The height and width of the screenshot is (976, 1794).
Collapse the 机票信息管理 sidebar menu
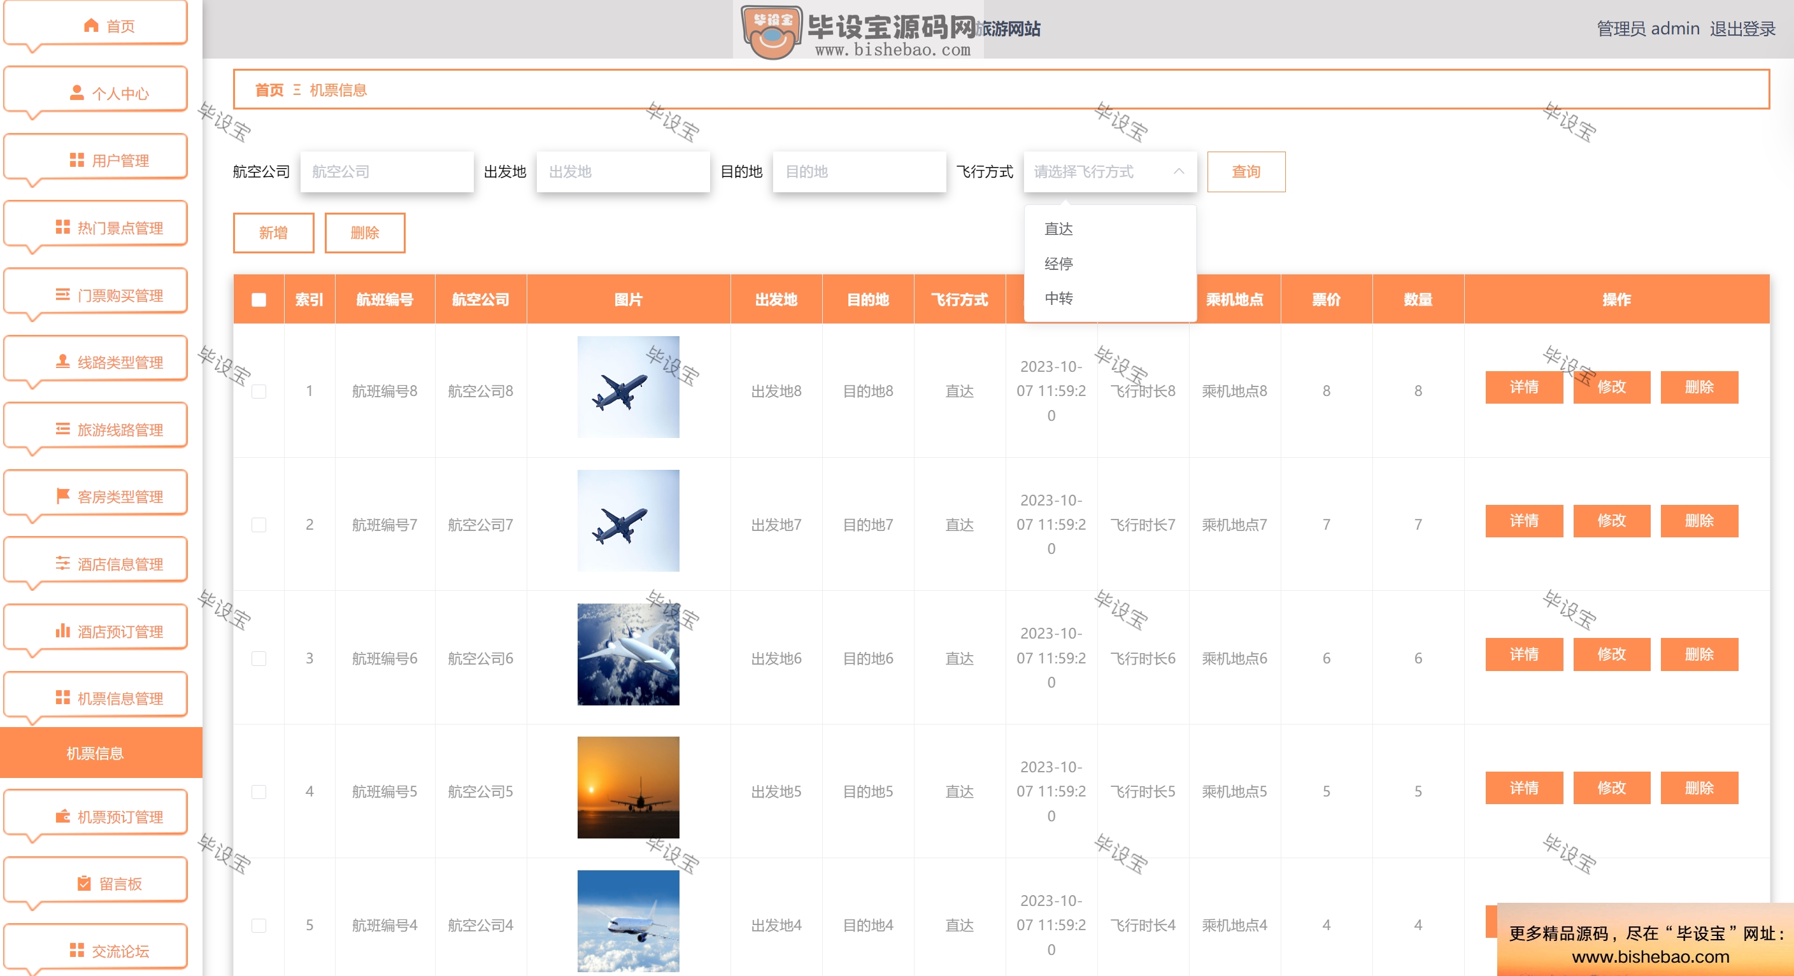tap(96, 698)
